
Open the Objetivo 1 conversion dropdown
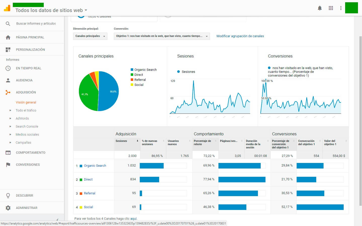click(x=162, y=36)
